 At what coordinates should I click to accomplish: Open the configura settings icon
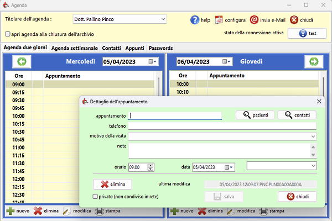click(219, 20)
